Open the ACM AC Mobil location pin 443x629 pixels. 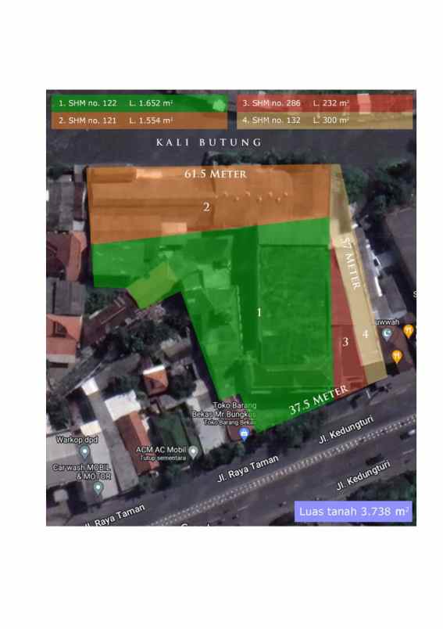point(194,452)
